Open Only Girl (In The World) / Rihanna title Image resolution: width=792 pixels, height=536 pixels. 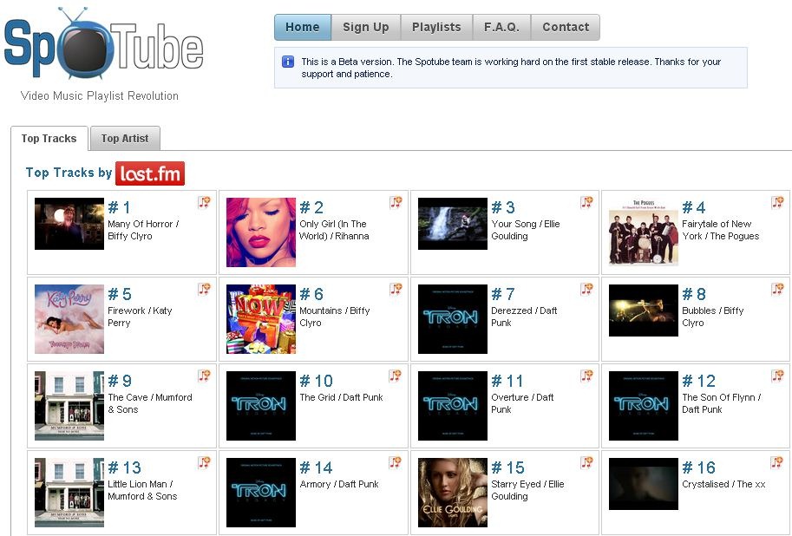point(334,230)
